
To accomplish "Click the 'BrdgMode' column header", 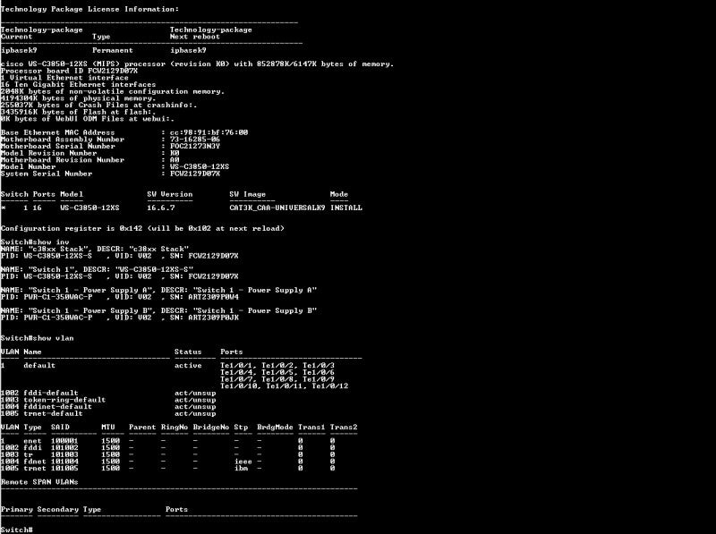I will click(x=275, y=427).
